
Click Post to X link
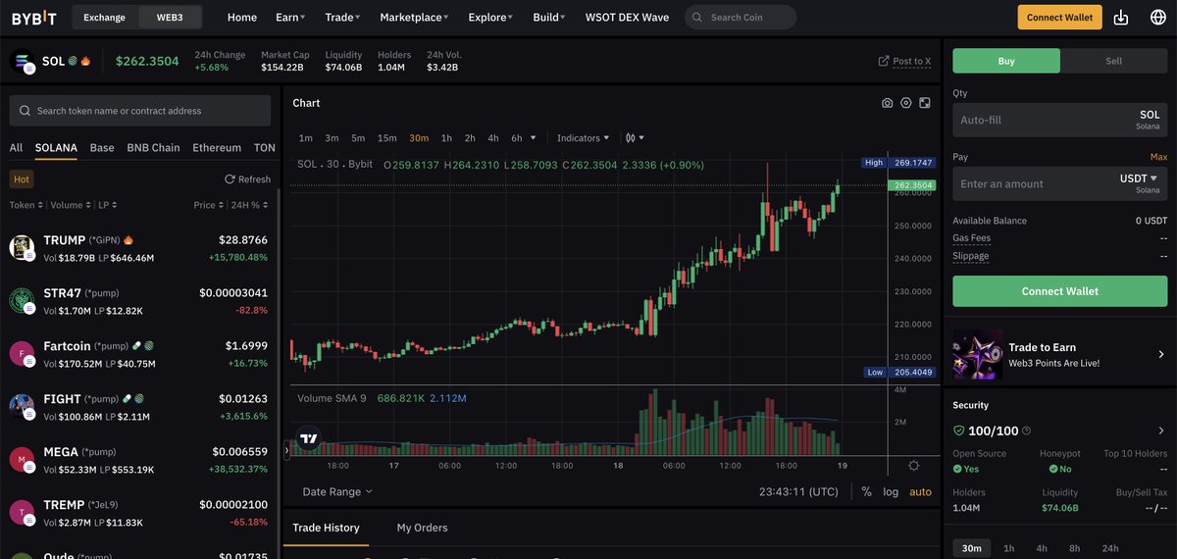[x=904, y=61]
